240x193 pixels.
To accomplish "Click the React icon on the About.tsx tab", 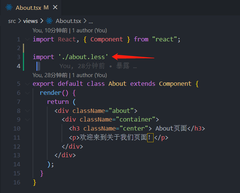I will click(9, 8).
